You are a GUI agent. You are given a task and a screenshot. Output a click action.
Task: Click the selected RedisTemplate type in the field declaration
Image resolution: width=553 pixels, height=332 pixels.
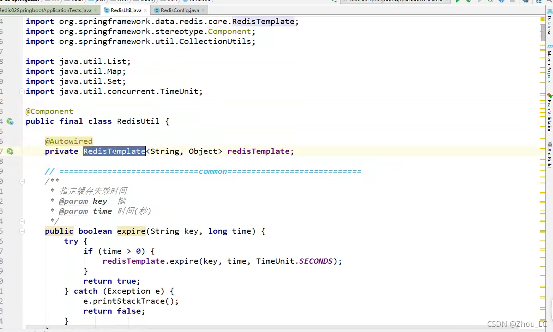(x=114, y=151)
